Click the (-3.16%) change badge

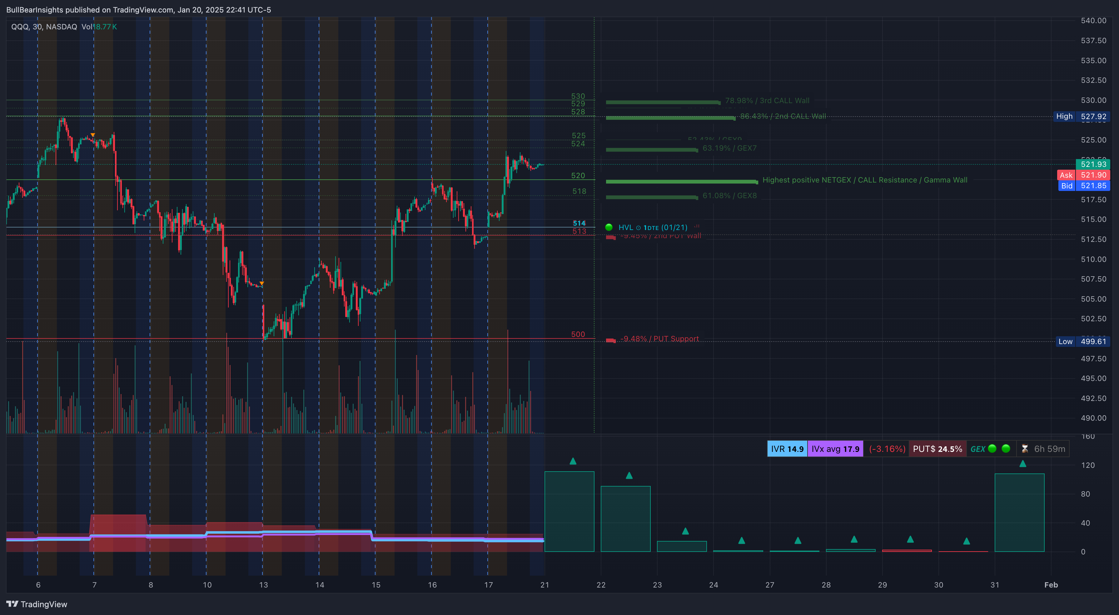[887, 448]
